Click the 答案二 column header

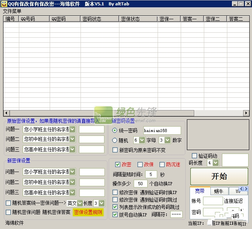(238, 19)
